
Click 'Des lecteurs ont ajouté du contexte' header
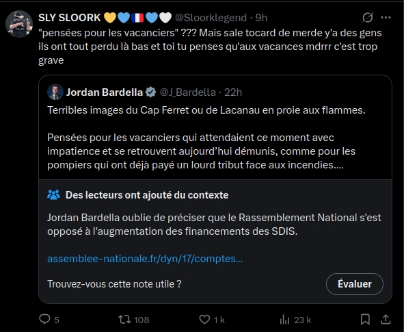click(147, 195)
